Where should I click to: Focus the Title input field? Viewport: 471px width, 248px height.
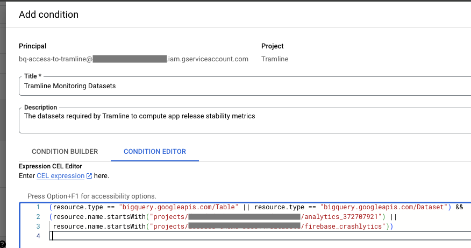[245, 86]
